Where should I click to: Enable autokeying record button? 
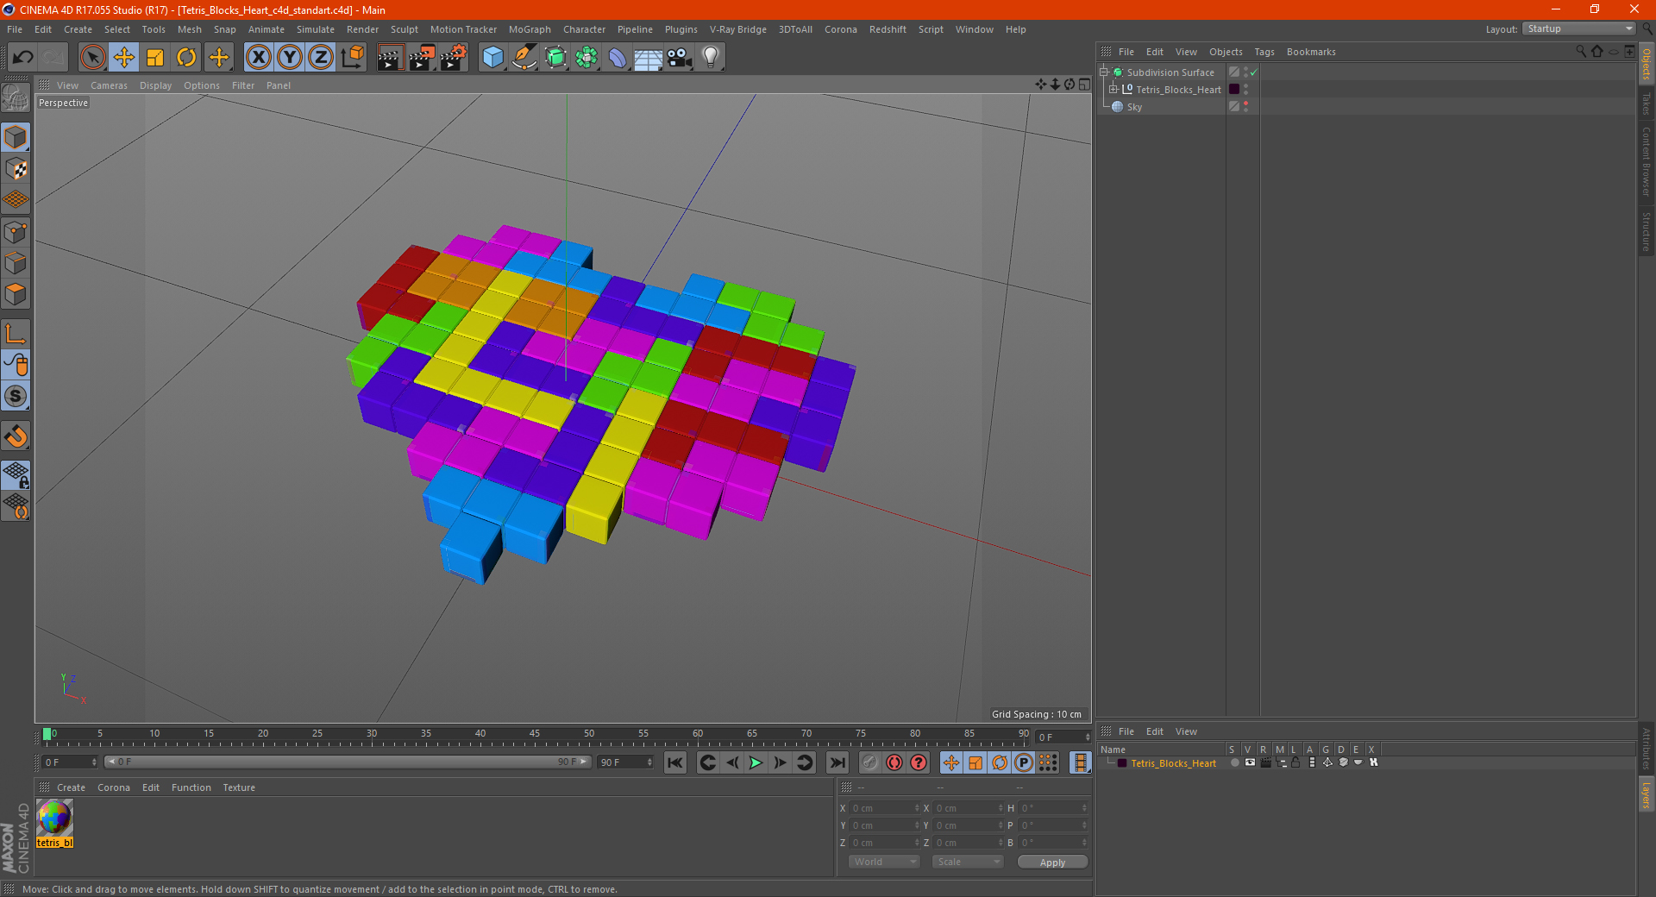click(x=894, y=762)
